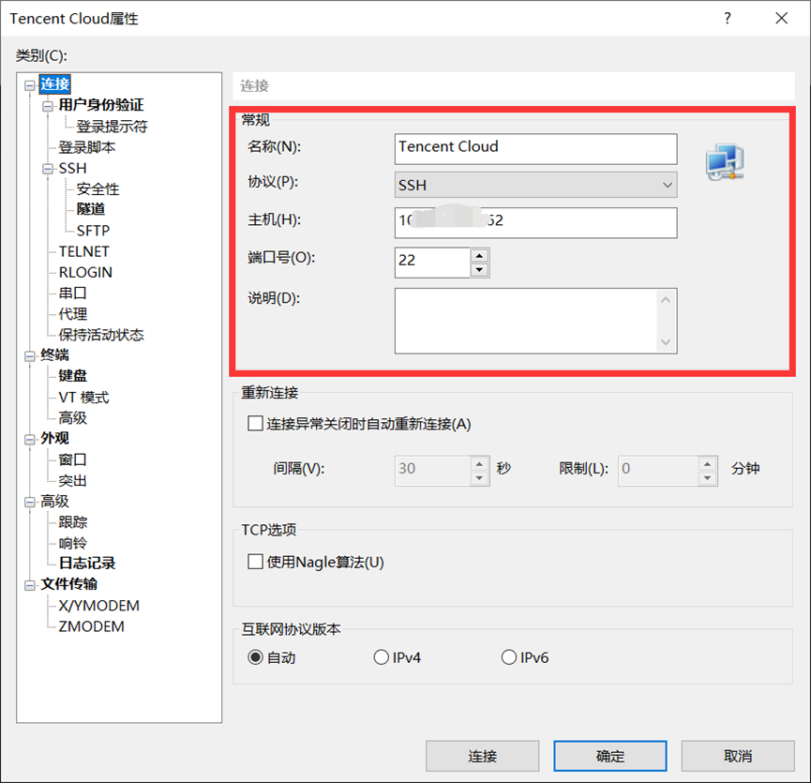Collapse the SSH tree node

(48, 169)
